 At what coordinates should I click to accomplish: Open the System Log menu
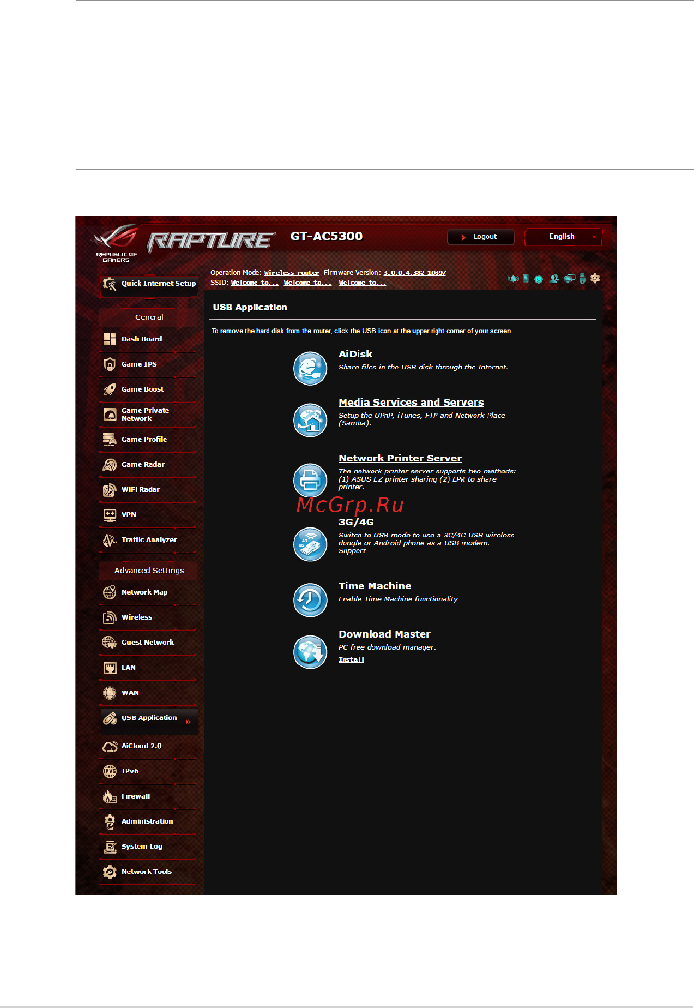(x=148, y=847)
